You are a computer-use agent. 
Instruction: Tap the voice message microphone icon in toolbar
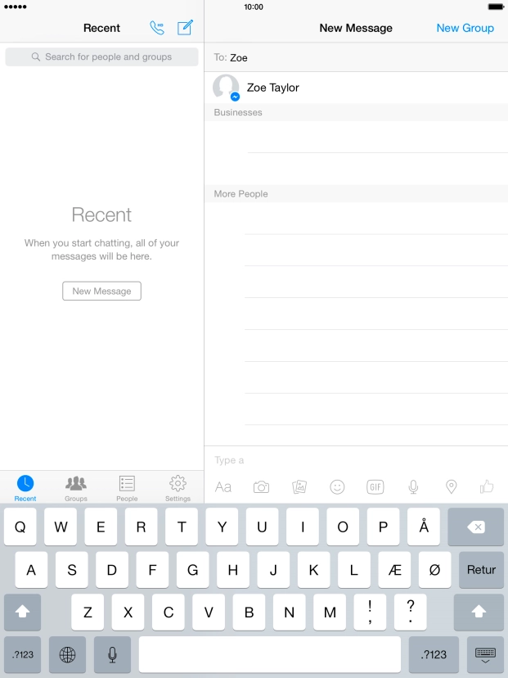413,487
